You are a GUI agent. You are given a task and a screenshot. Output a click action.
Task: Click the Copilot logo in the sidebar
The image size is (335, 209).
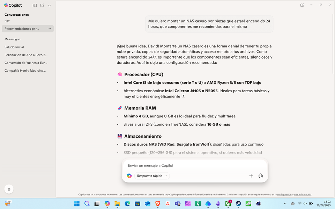coord(13,5)
